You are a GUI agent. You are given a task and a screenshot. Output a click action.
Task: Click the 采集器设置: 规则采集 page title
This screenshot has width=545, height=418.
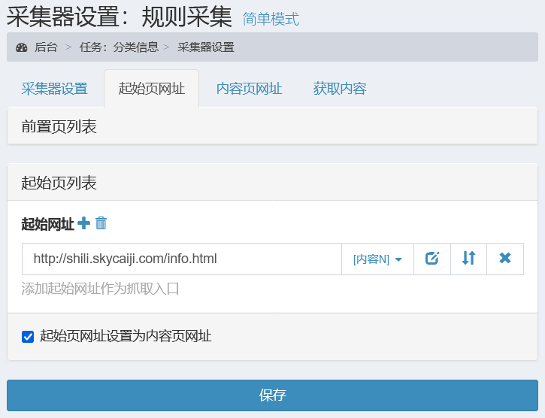tap(120, 17)
